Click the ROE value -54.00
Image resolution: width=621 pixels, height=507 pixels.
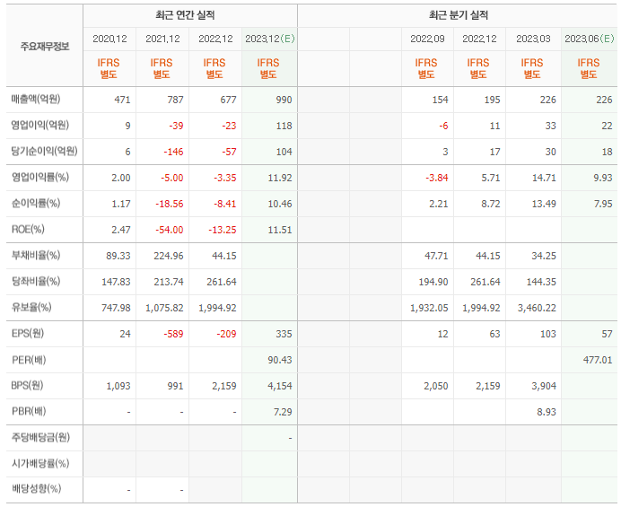click(170, 230)
